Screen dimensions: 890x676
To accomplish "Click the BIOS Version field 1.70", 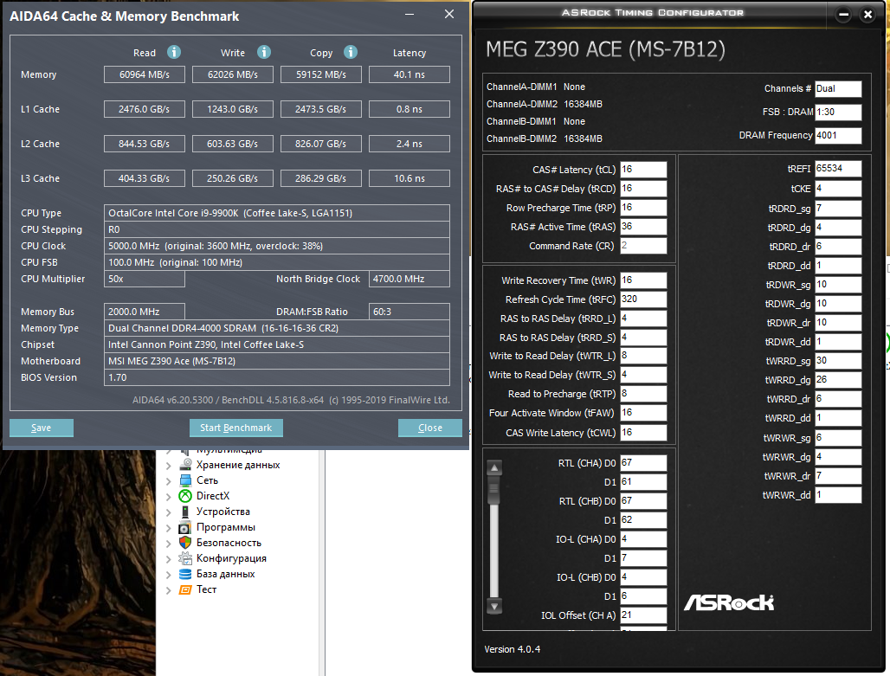I will click(x=277, y=377).
